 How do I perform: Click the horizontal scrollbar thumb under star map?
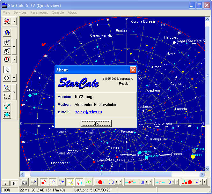(x=101, y=174)
